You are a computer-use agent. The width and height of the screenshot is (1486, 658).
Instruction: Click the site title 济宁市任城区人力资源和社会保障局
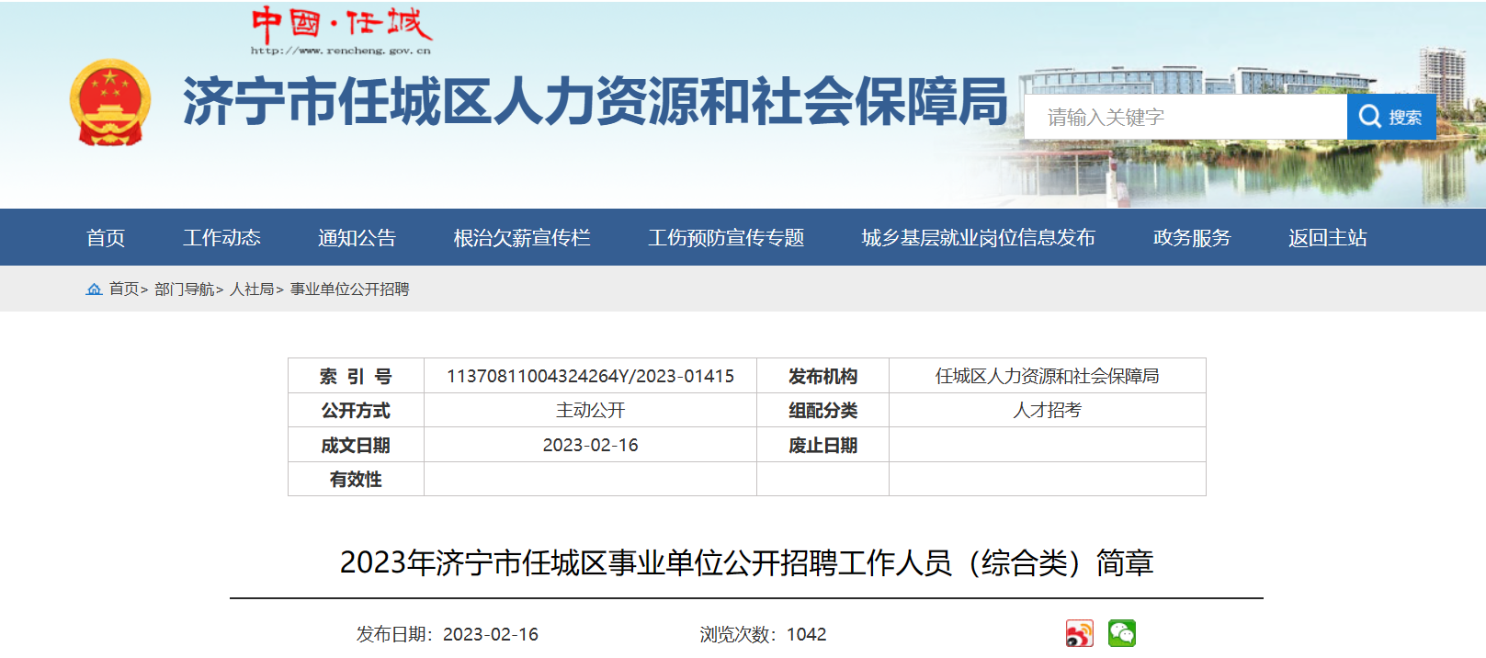click(596, 101)
